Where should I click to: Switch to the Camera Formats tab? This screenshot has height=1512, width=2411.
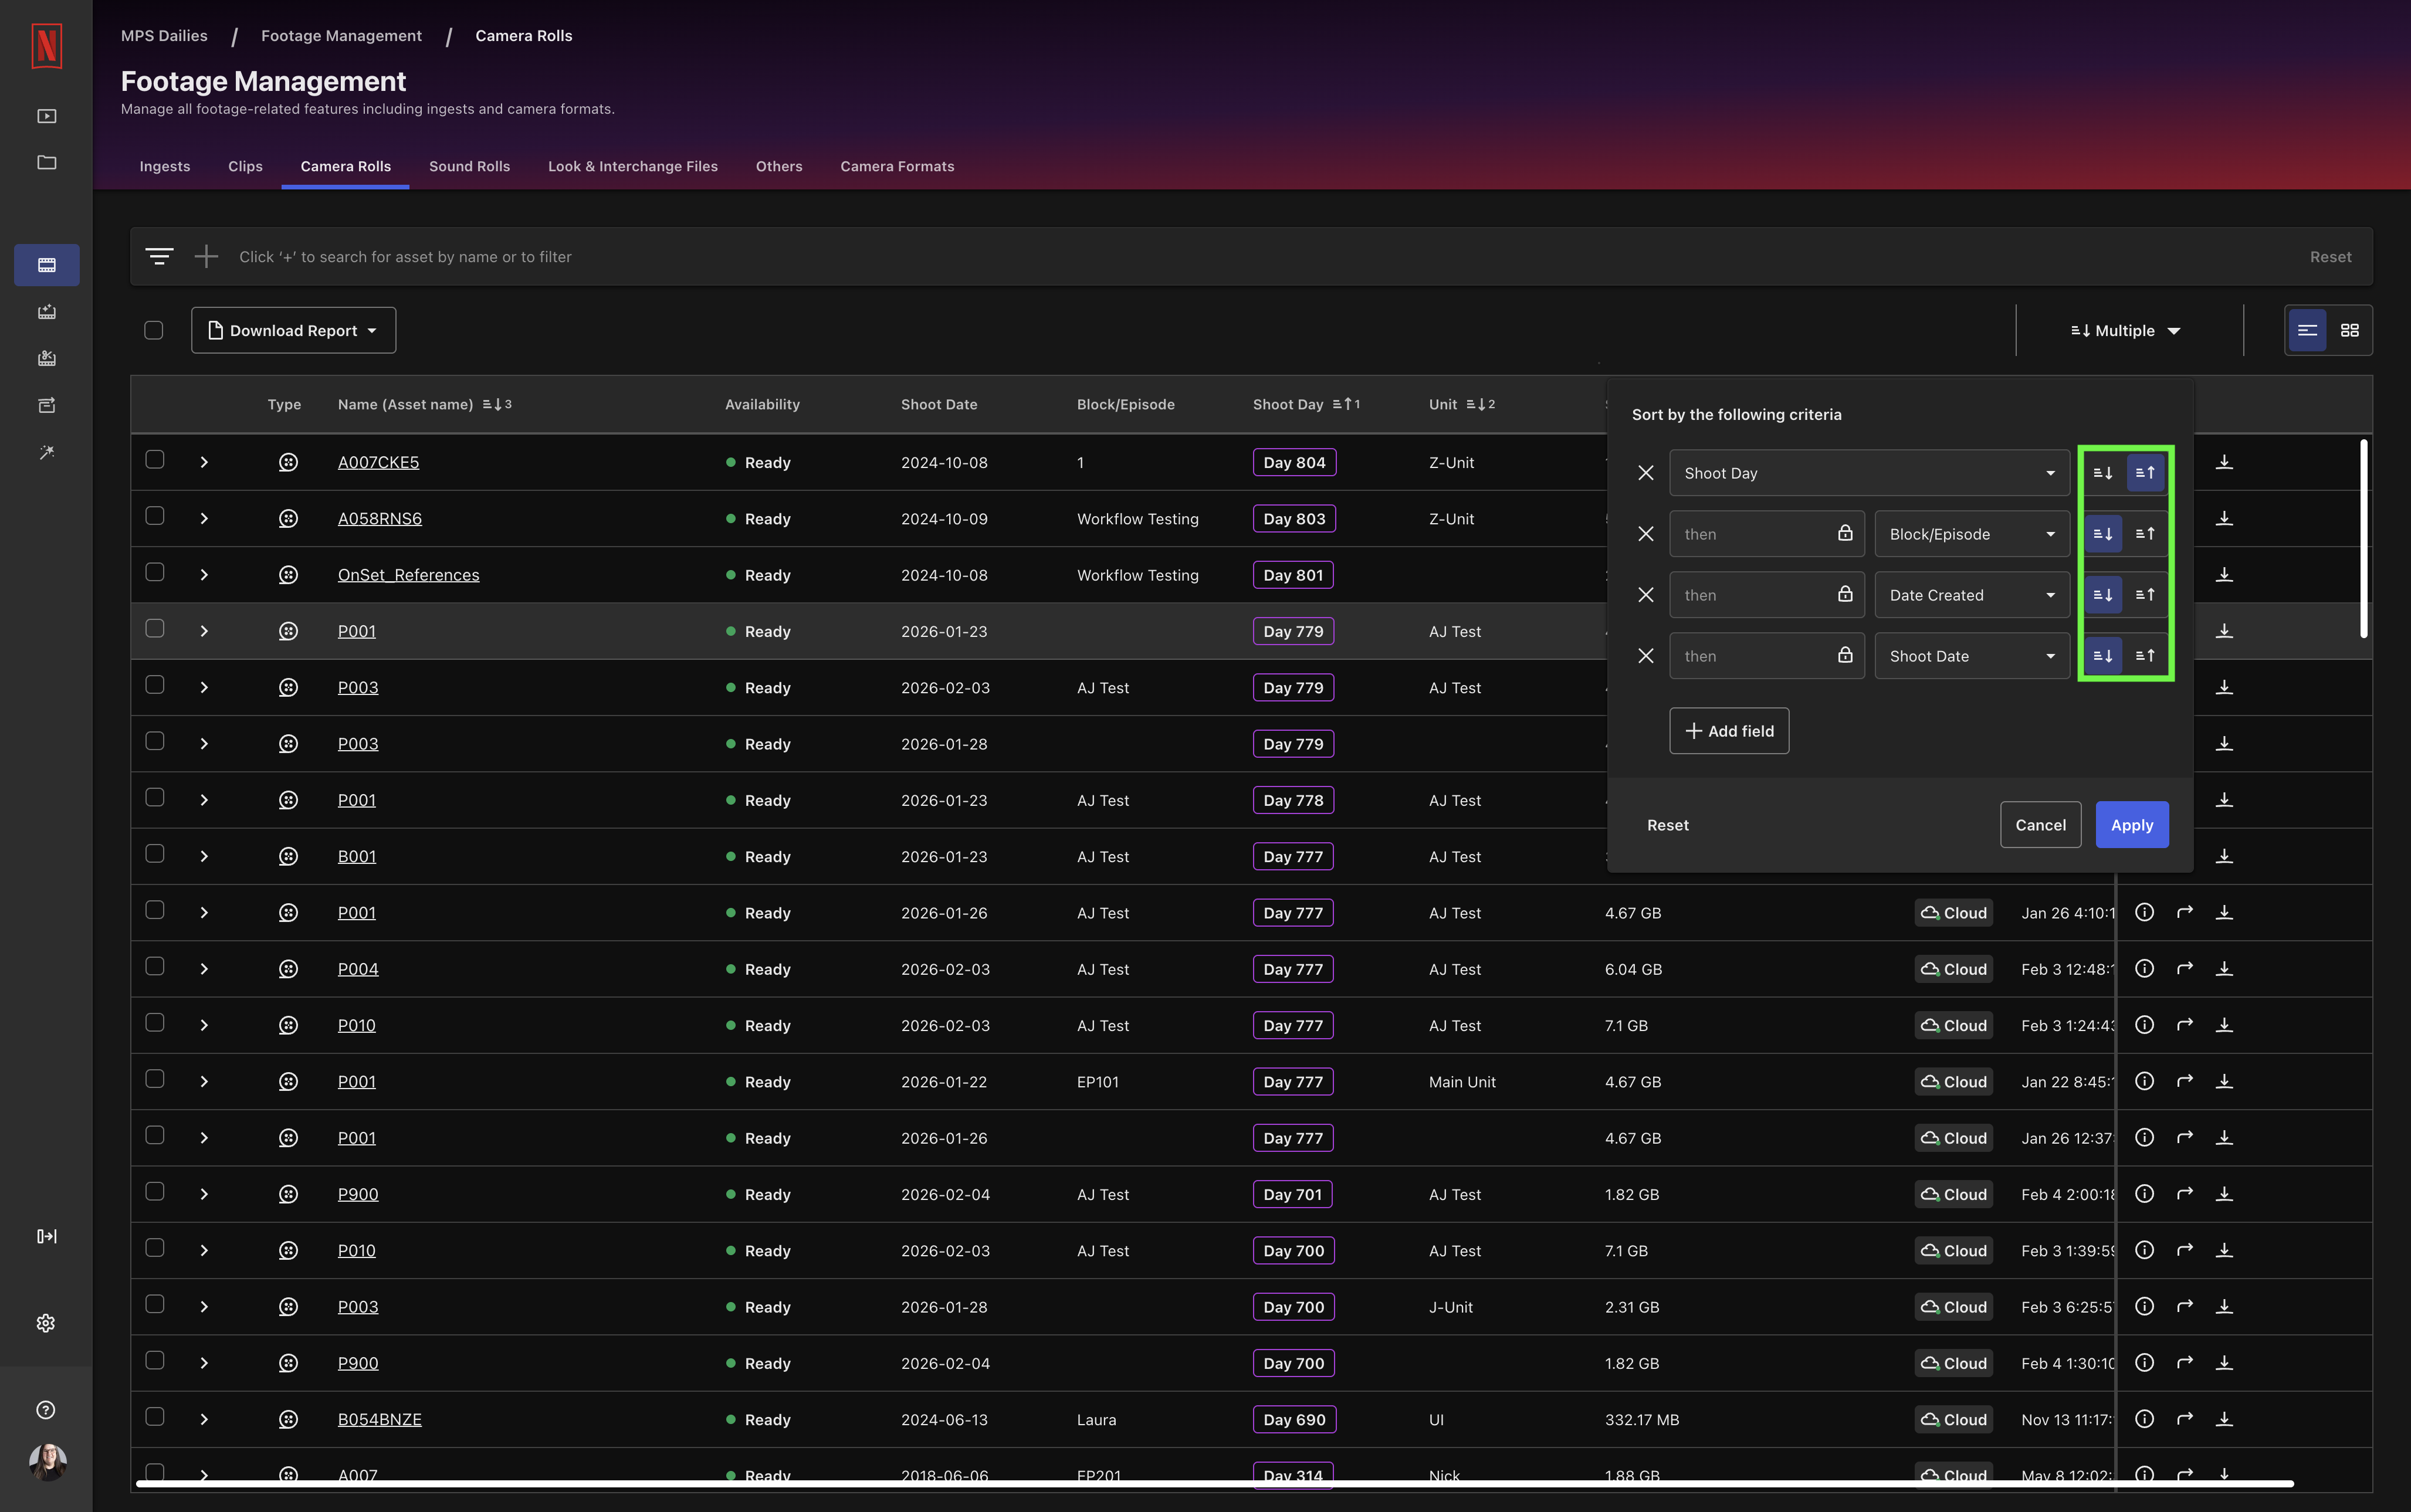pos(896,166)
